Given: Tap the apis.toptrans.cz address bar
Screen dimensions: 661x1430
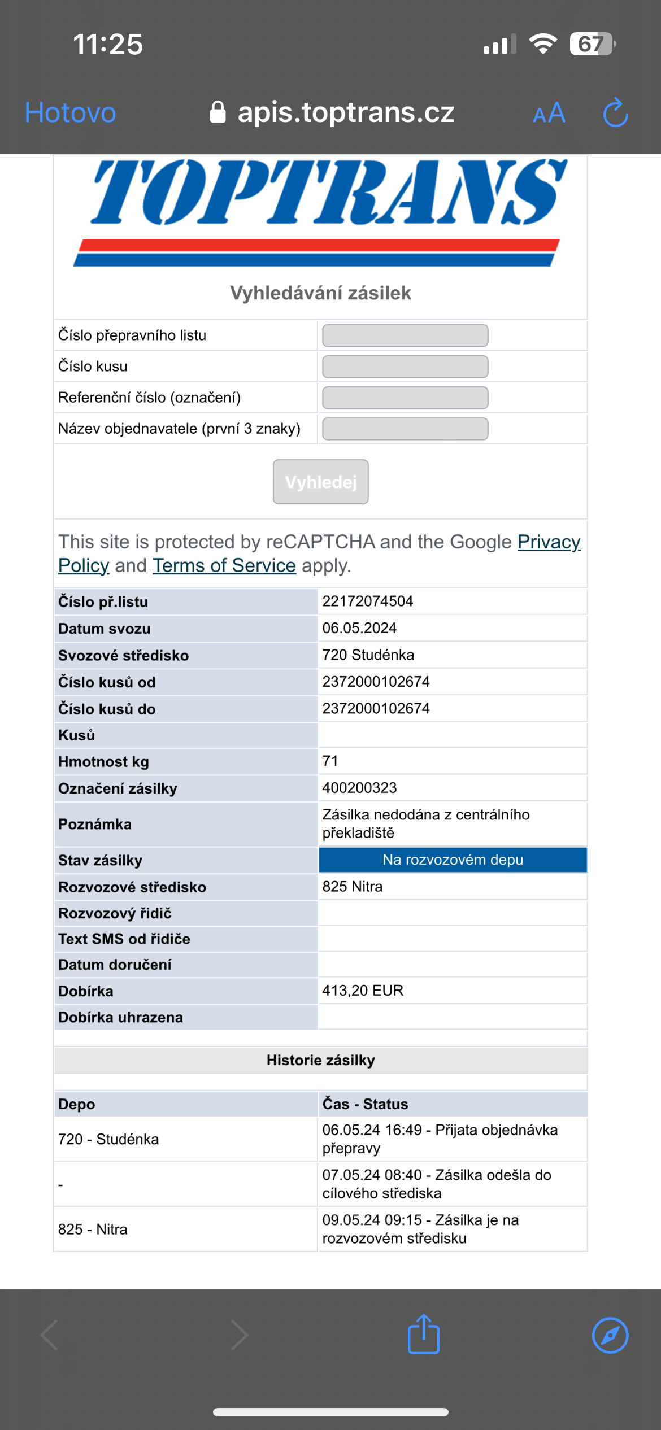Looking at the screenshot, I should pyautogui.click(x=346, y=112).
